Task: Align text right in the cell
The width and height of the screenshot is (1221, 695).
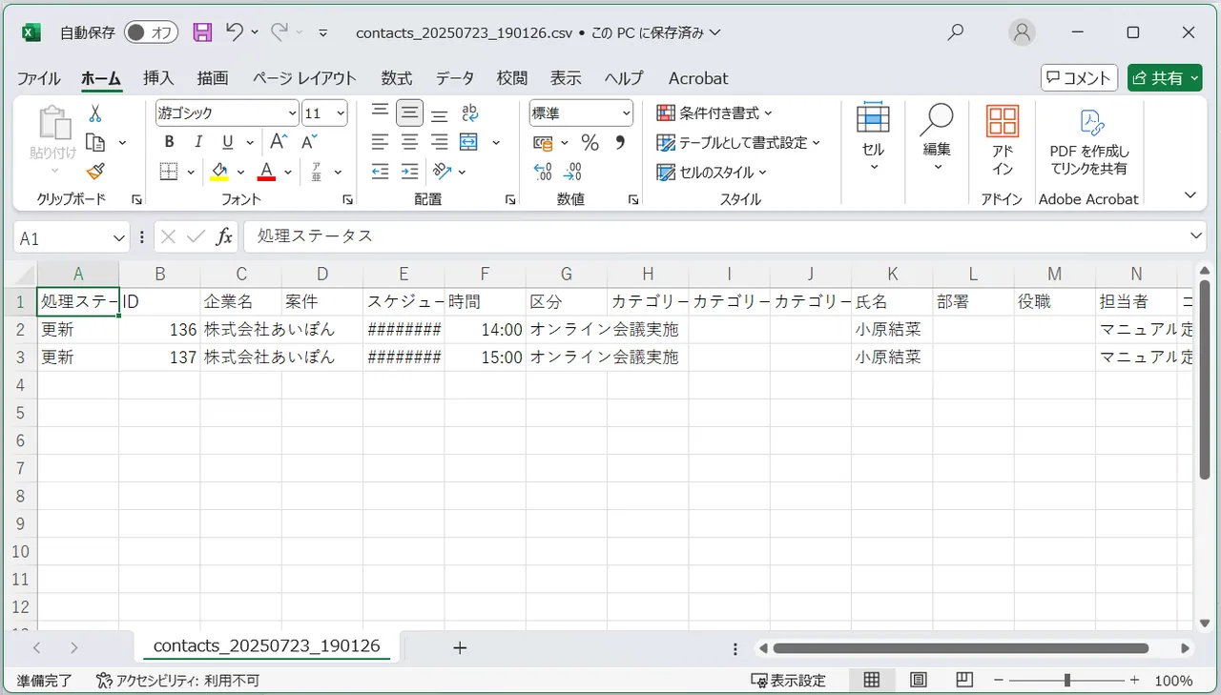Action: (x=440, y=143)
